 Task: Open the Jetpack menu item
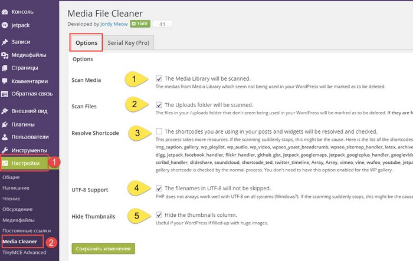20,25
